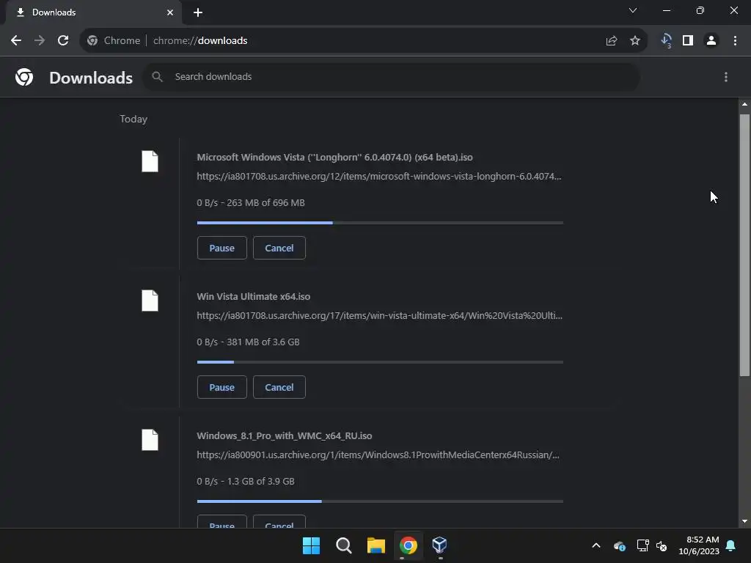This screenshot has width=751, height=563.
Task: Go back with the browser back arrow
Action: tap(16, 41)
